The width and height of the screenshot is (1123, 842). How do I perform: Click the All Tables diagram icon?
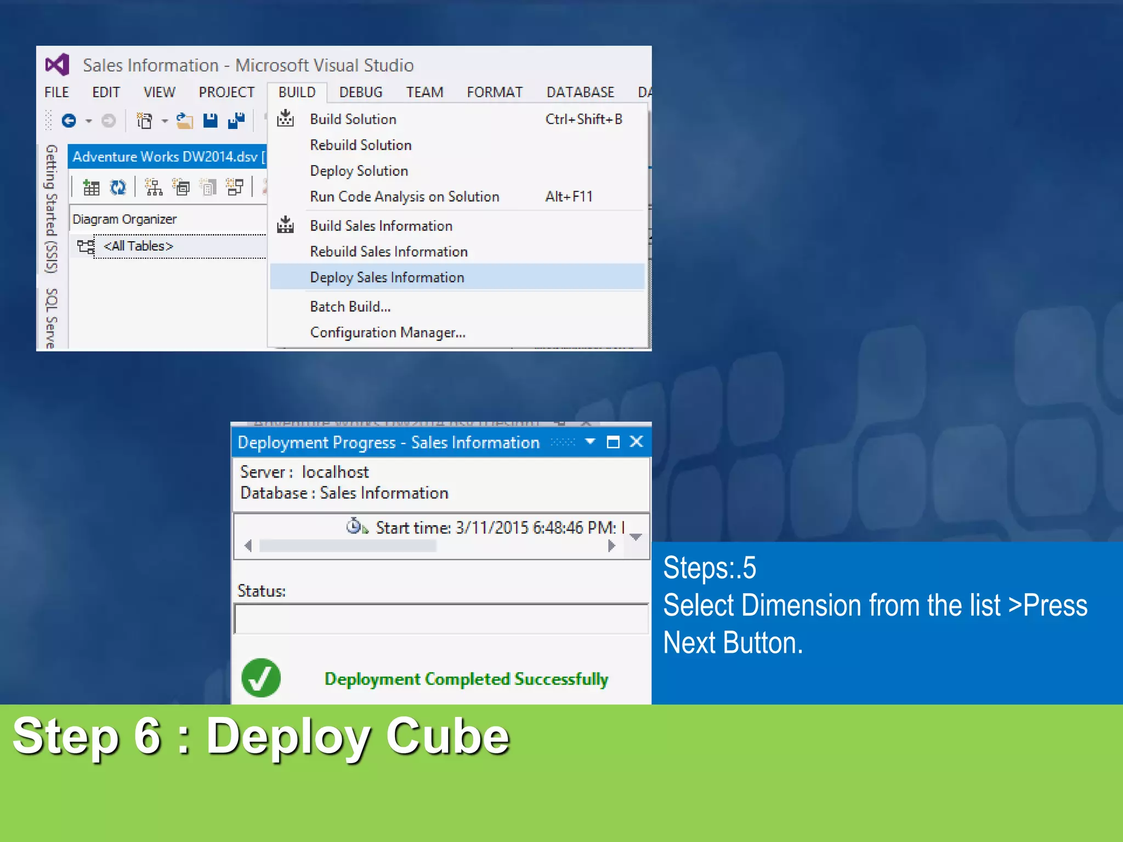point(86,246)
